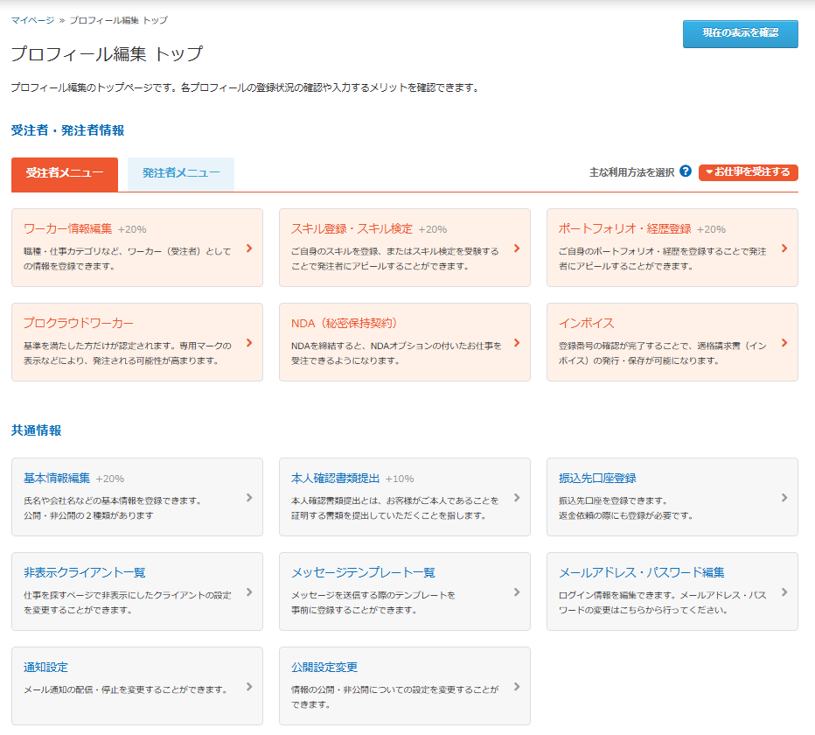Open メールアドレス・パスワード編集 page

[x=642, y=573]
